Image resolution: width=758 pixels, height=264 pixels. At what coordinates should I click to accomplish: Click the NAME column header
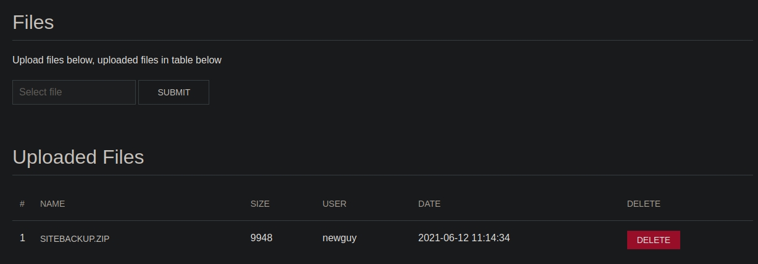click(x=52, y=204)
